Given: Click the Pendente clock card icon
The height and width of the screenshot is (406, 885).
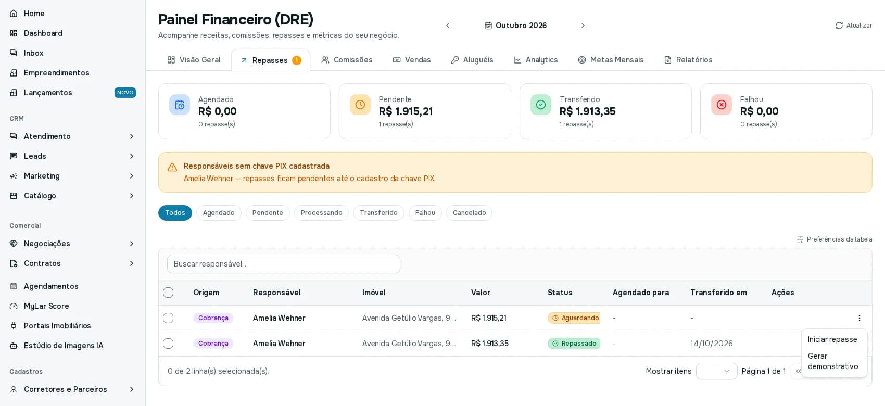Looking at the screenshot, I should point(360,105).
